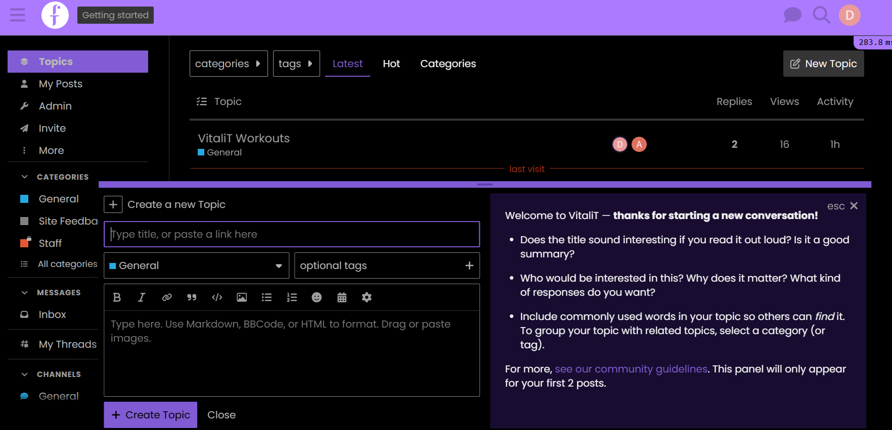Click the Bold formatting icon
The image size is (892, 430).
(117, 297)
